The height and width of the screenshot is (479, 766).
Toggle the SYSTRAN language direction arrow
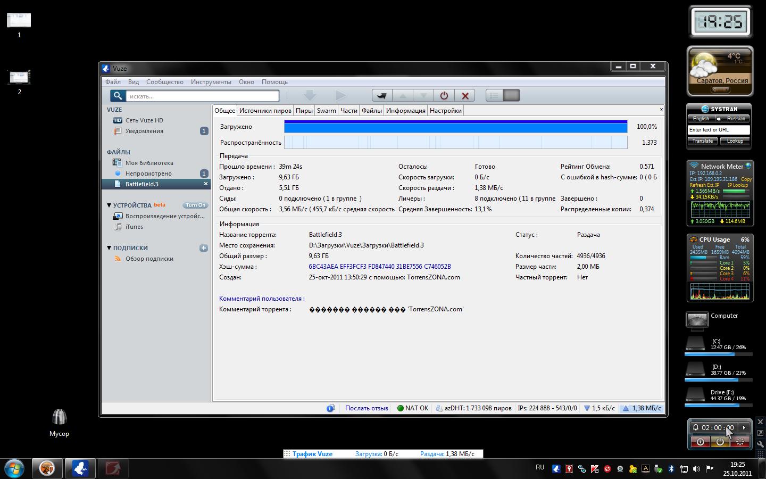(x=718, y=119)
